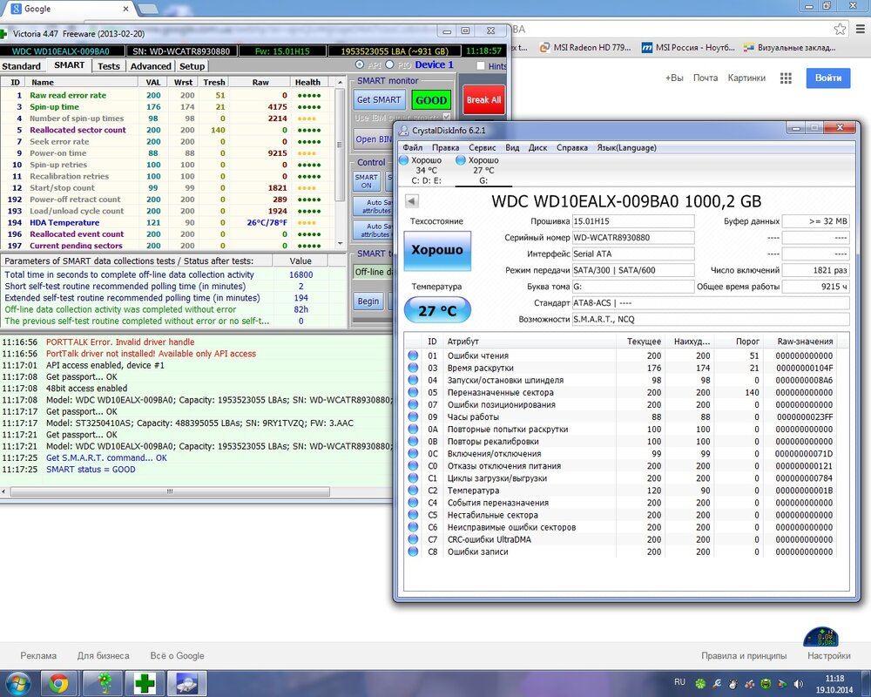Select the PIO radio button
The width and height of the screenshot is (871, 697).
388,65
